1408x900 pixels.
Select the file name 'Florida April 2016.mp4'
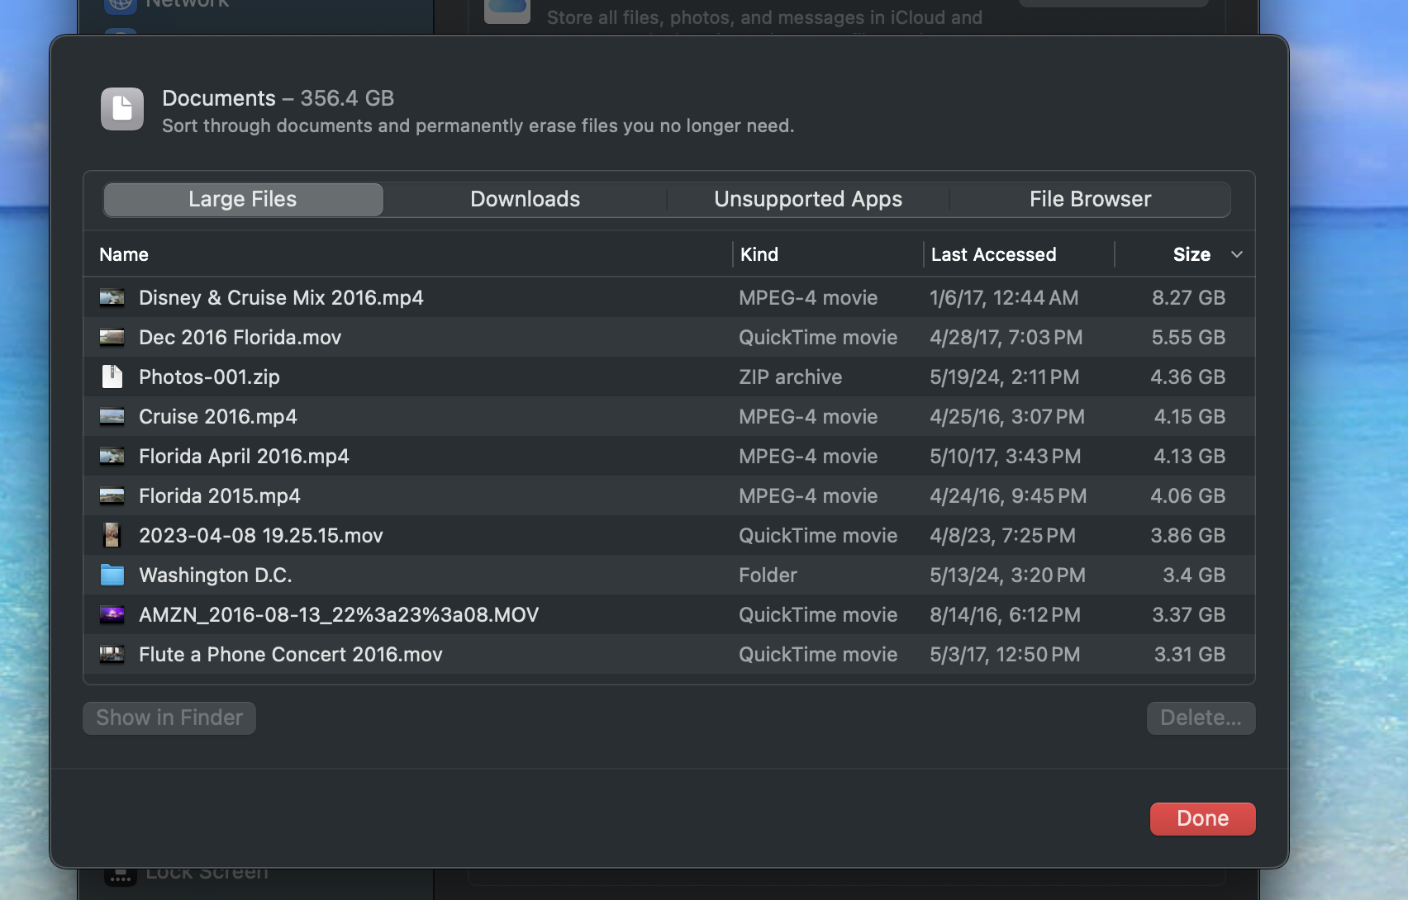pos(244,456)
